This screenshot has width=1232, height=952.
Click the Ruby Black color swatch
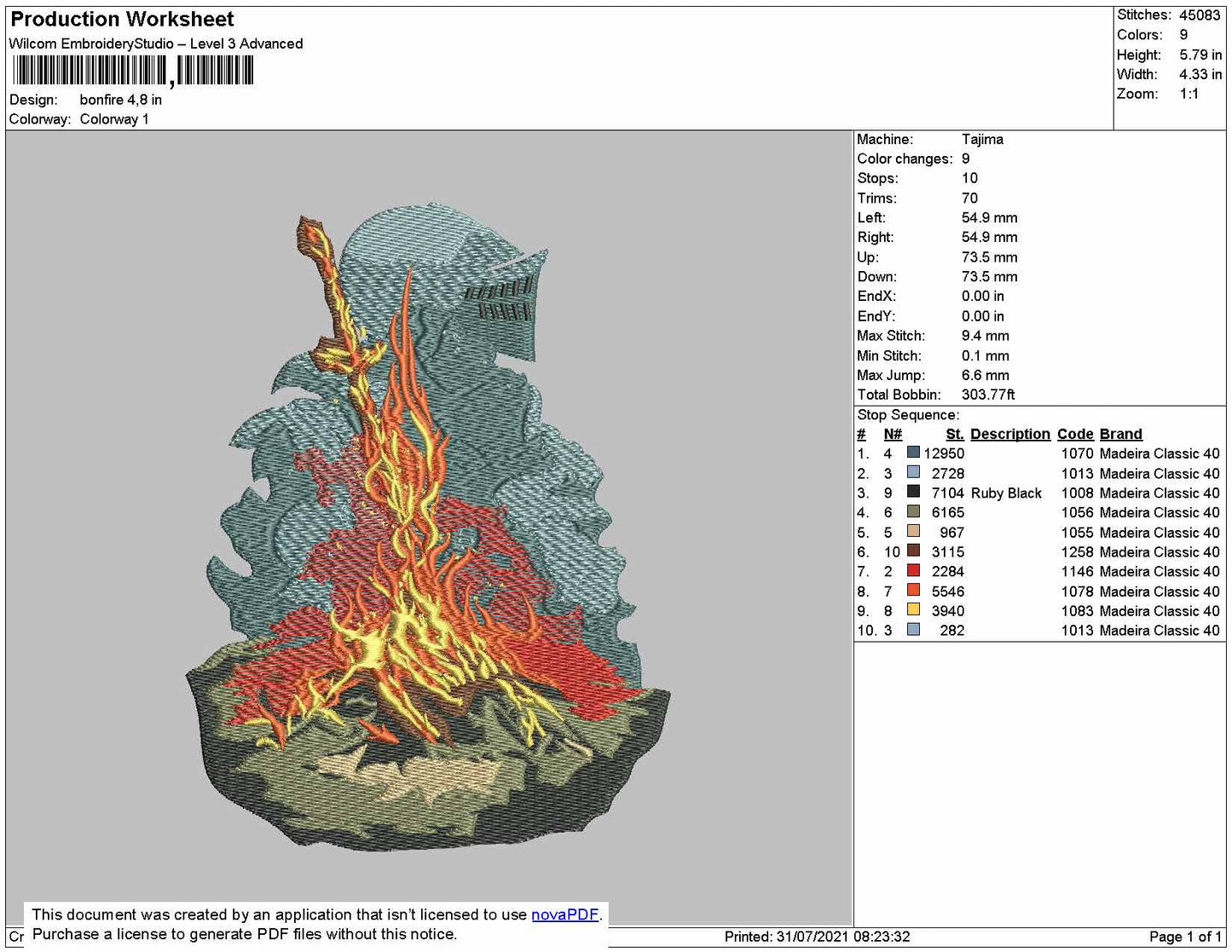[913, 492]
